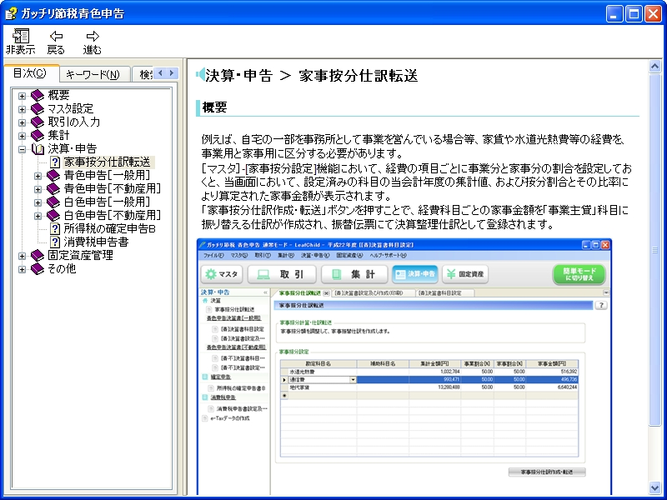Expand the 白色申告[不動産用] node
This screenshot has height=500, width=667.
click(x=38, y=216)
